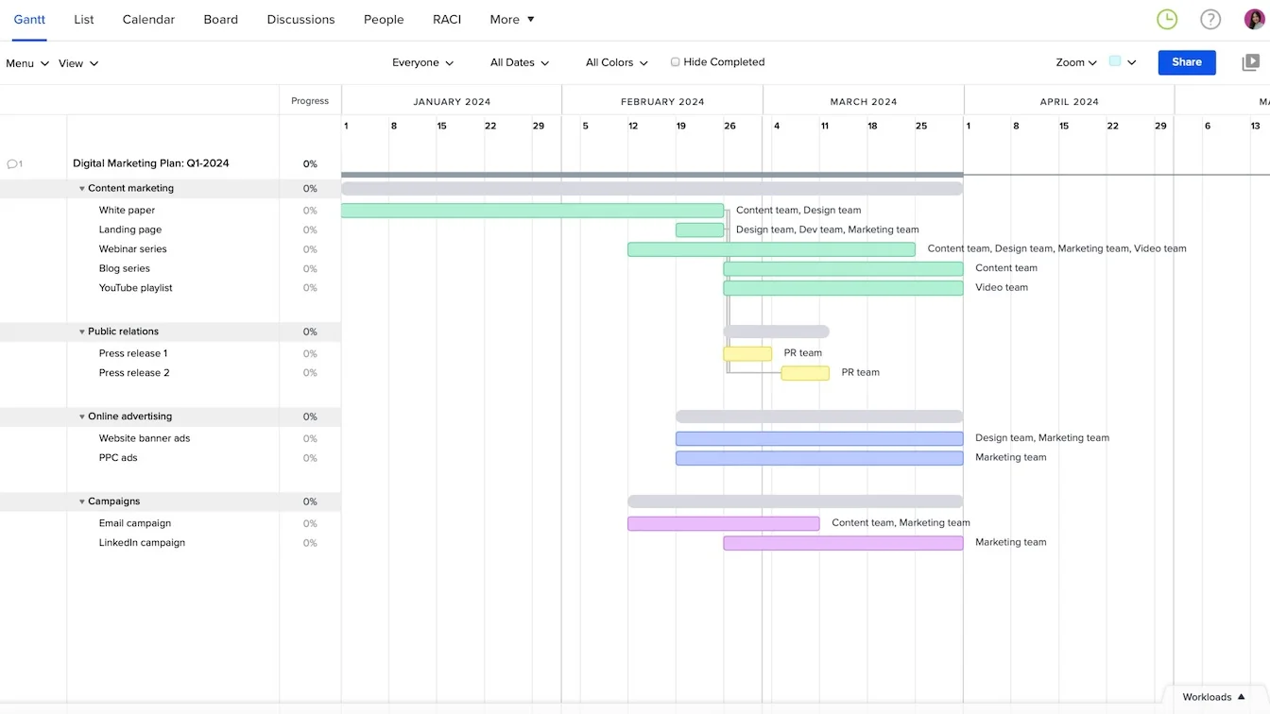Switch to the RACI tab
Screen dimensions: 1270x714
point(447,19)
